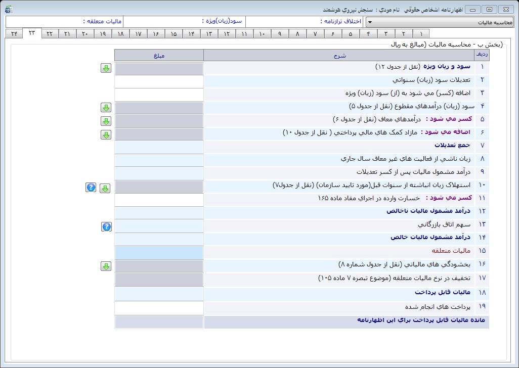Click text سود و زیان ویژه (نقل از جدول ۱۲)
Image resolution: width=519 pixels, height=368 pixels.
click(423, 67)
